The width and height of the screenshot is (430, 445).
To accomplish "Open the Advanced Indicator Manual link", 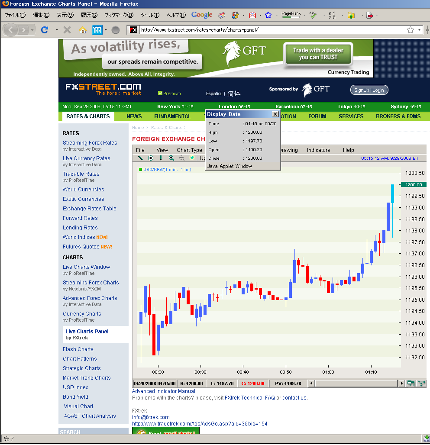I will [x=164, y=391].
